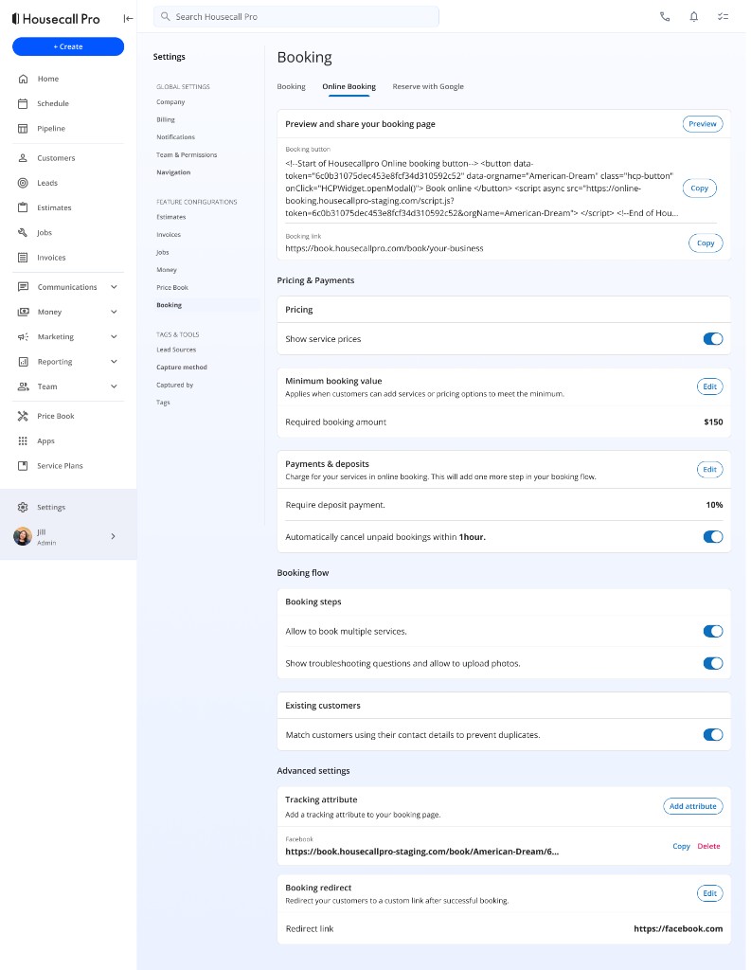Switch to Reserve with Google tab
The height and width of the screenshot is (970, 751).
[428, 86]
